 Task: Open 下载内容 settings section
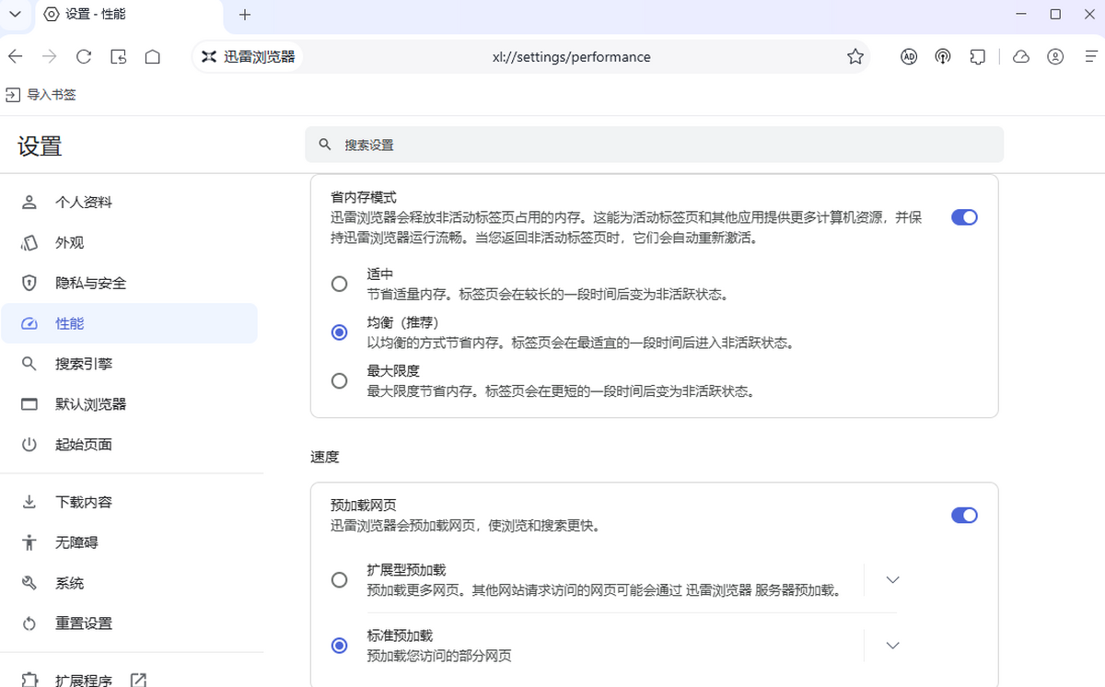click(x=129, y=503)
